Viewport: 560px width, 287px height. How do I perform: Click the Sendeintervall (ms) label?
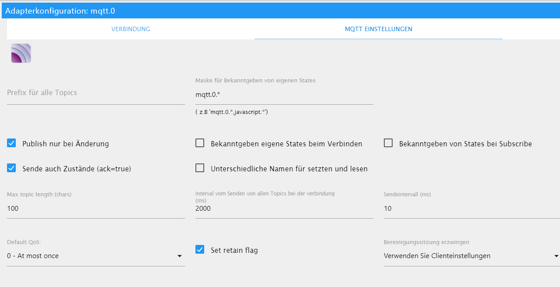pos(408,195)
